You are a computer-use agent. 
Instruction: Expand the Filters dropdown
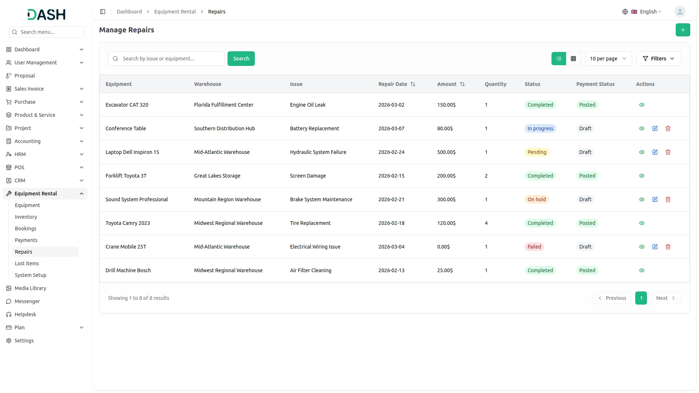[x=658, y=59]
